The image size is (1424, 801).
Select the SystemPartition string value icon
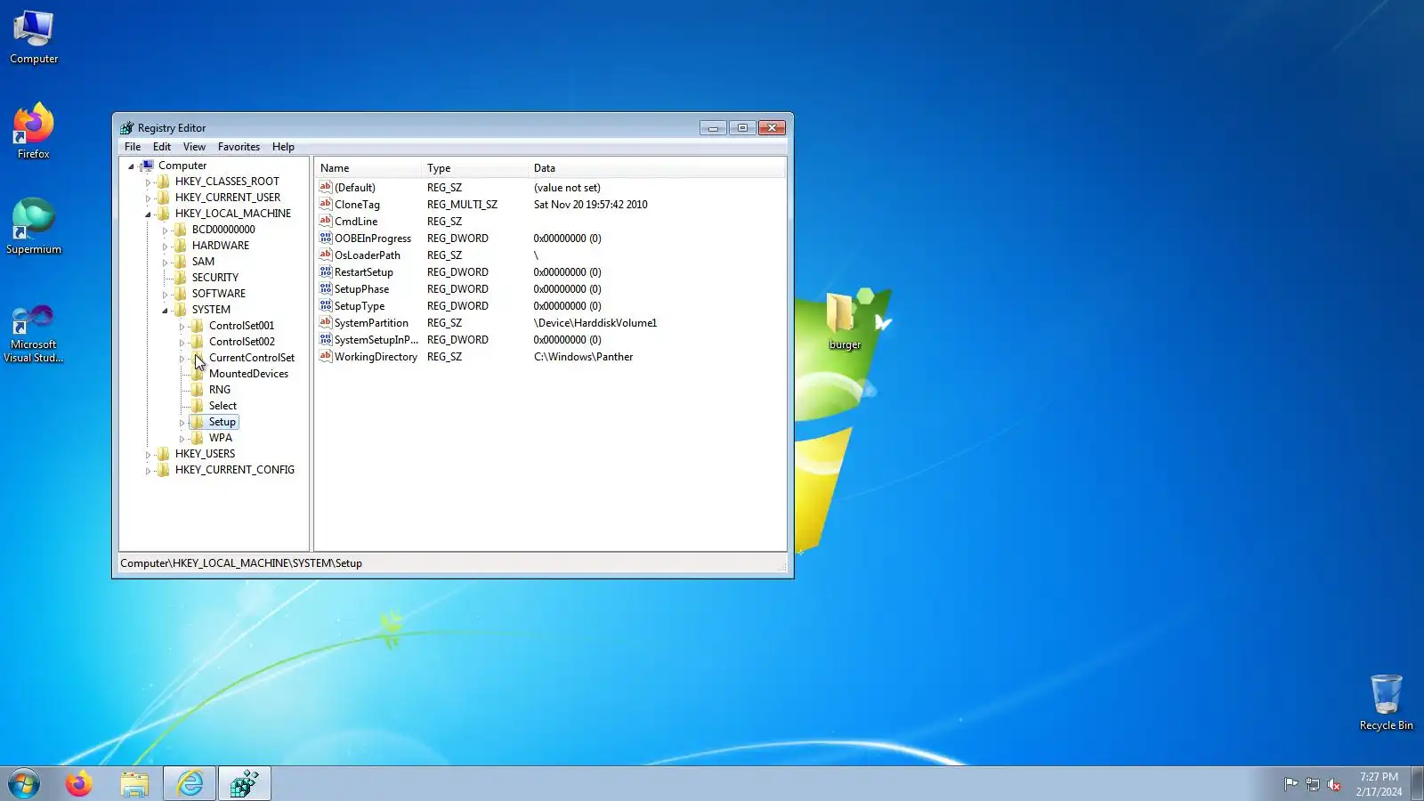[326, 322]
